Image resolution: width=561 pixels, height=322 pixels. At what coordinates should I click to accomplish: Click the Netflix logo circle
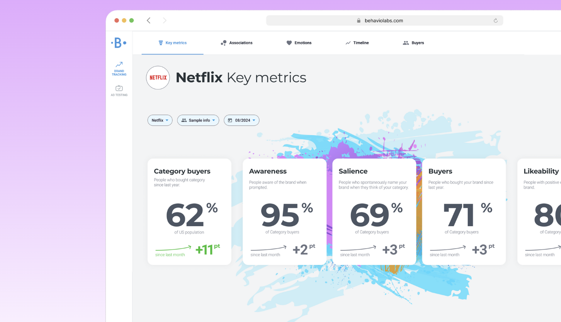coord(158,78)
